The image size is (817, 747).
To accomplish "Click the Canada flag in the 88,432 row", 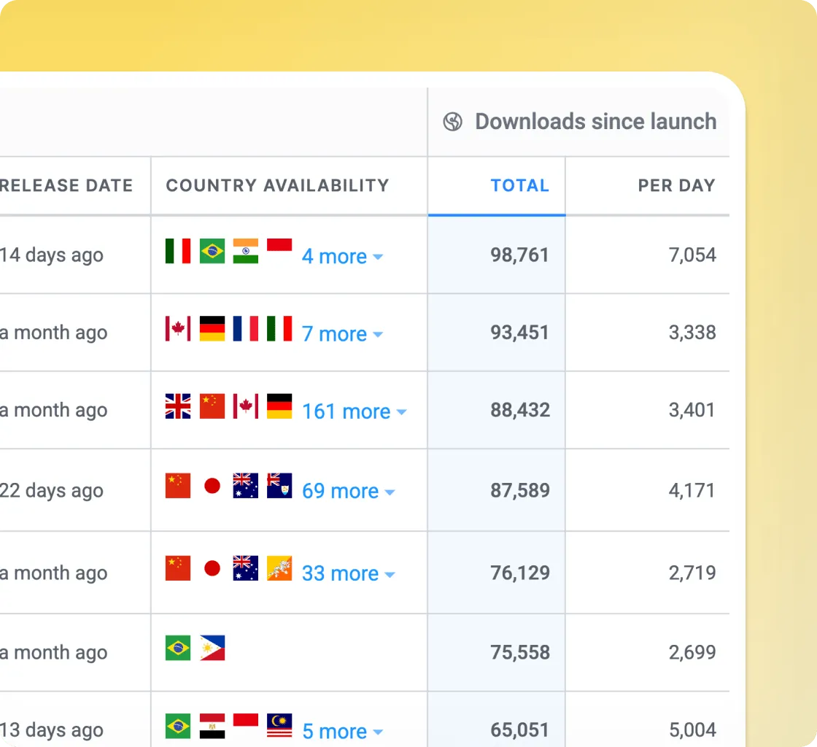I will tap(245, 406).
